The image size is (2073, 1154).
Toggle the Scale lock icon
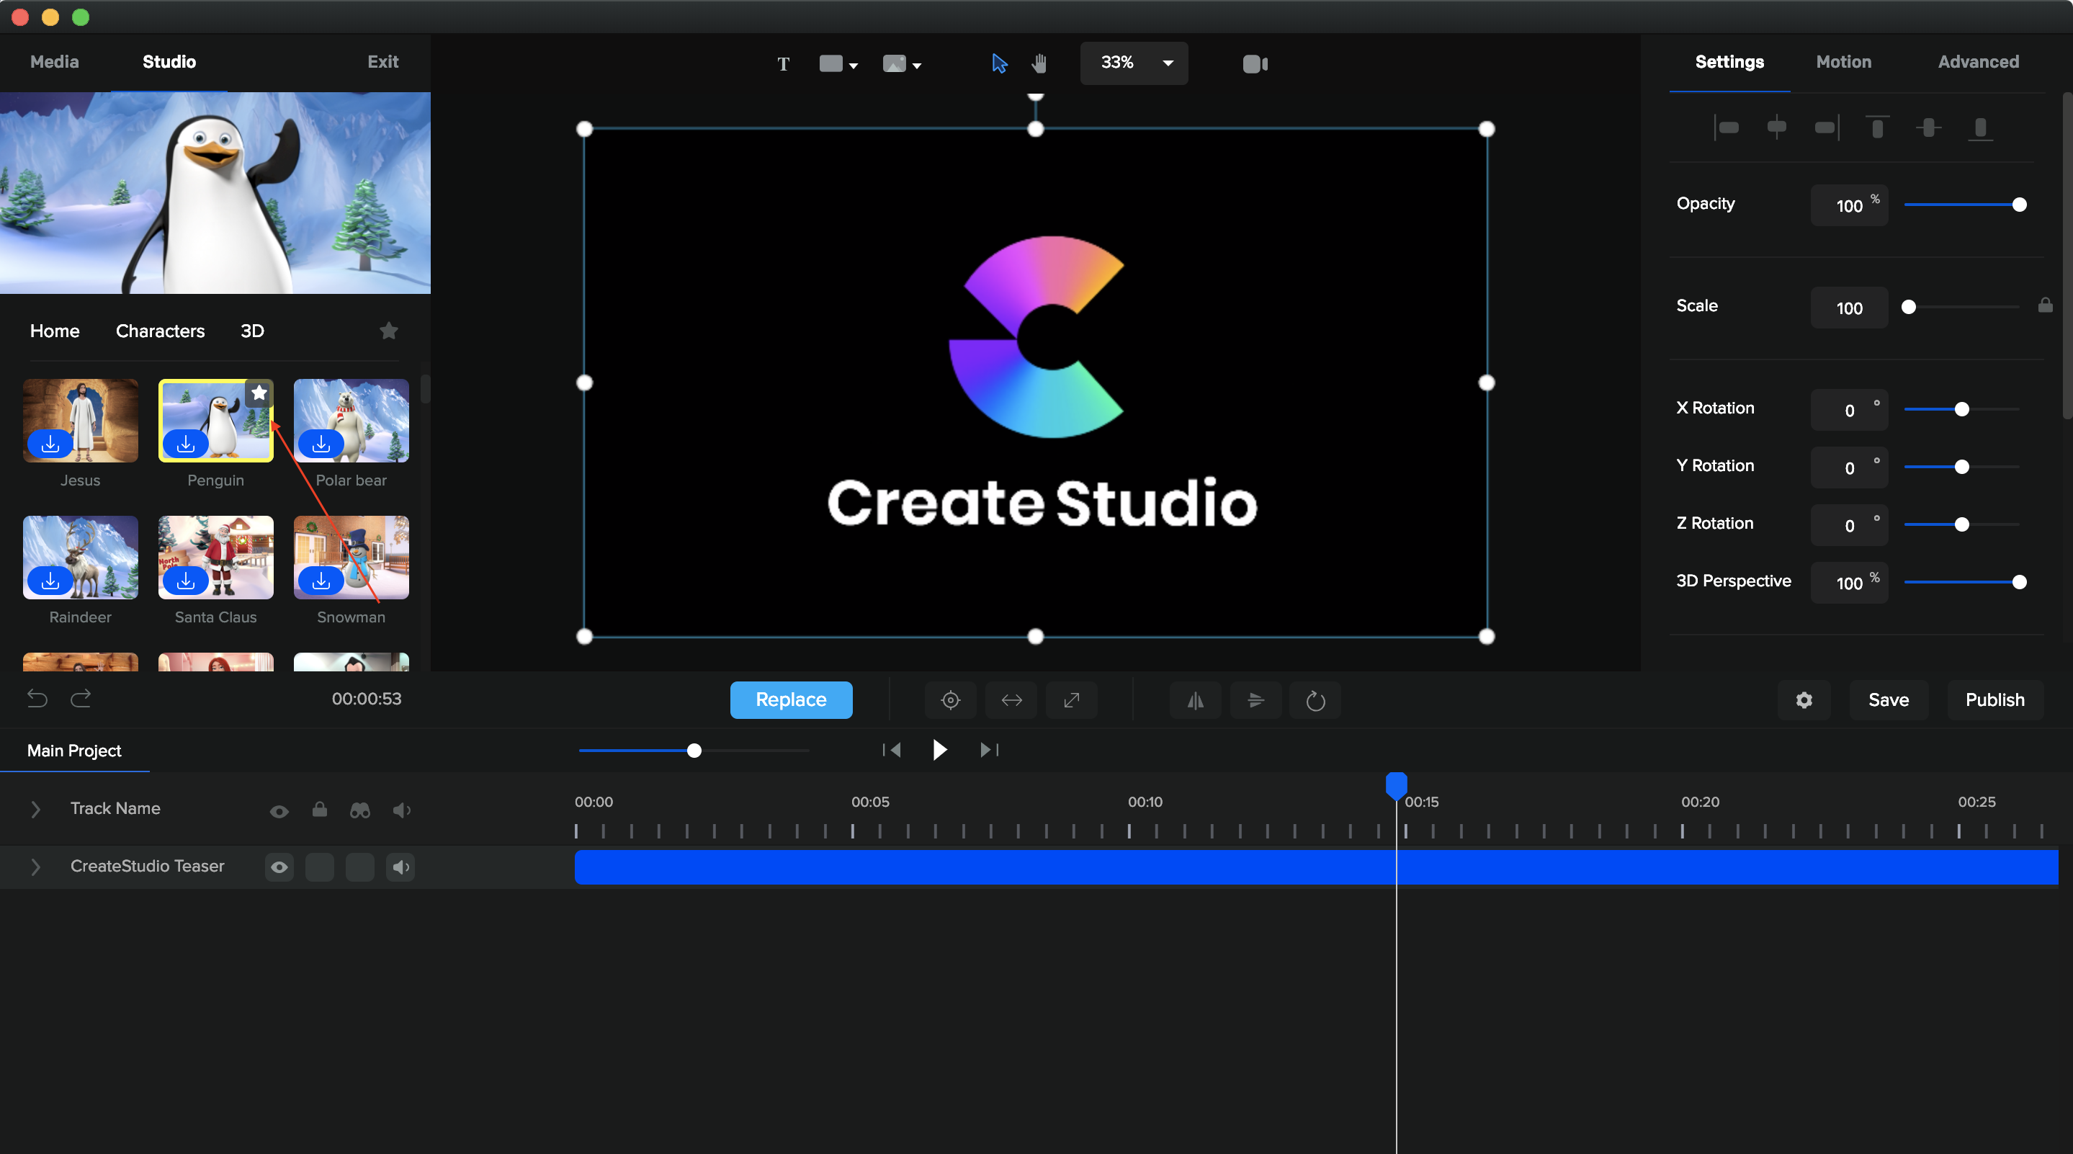[x=2045, y=305]
